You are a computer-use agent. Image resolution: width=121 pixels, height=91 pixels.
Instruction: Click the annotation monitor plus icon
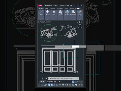tap(67, 85)
